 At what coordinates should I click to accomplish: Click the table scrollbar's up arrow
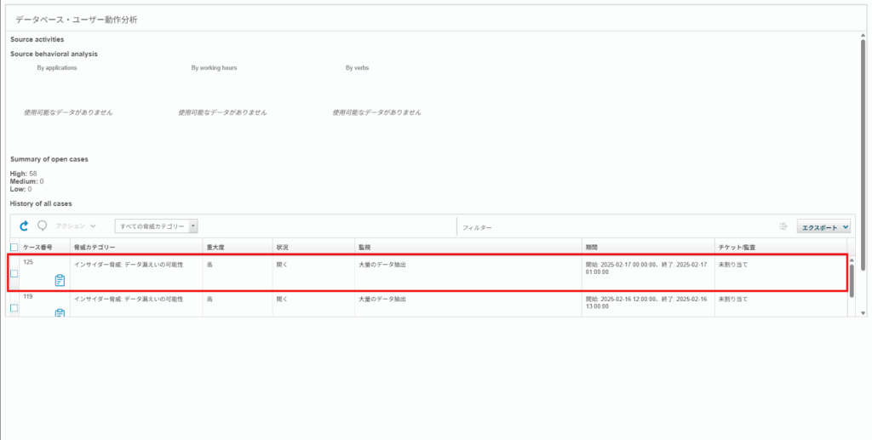pyautogui.click(x=852, y=260)
